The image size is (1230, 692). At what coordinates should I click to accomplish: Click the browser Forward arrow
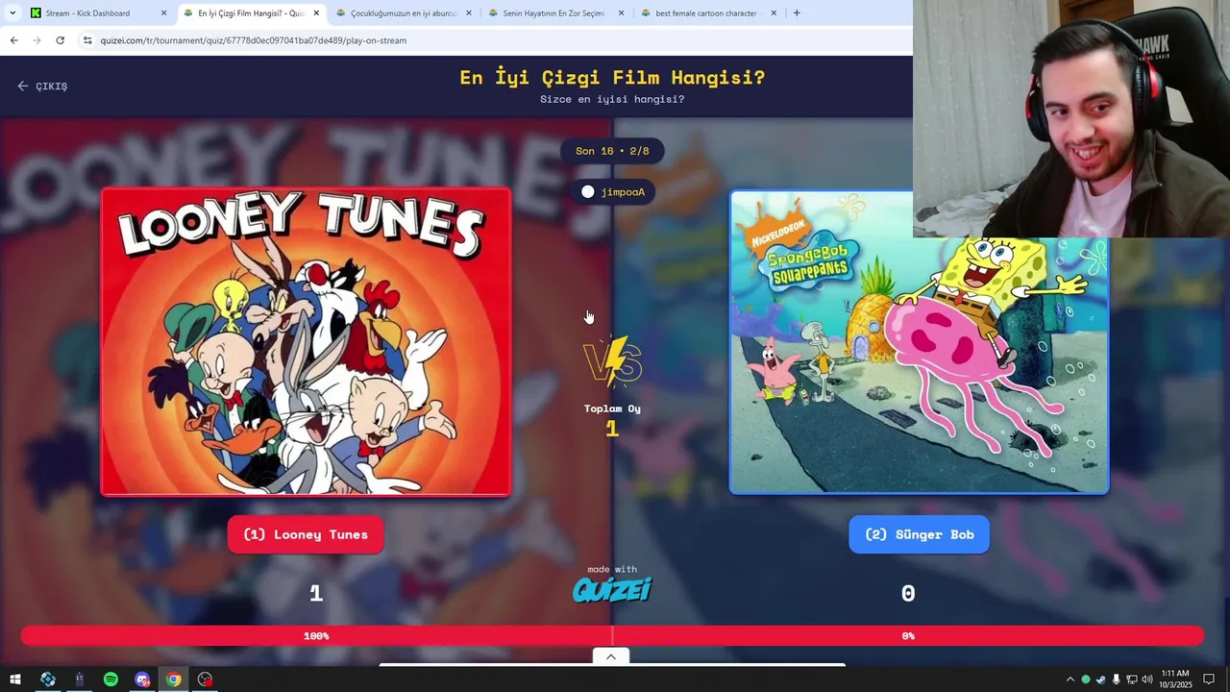point(37,40)
